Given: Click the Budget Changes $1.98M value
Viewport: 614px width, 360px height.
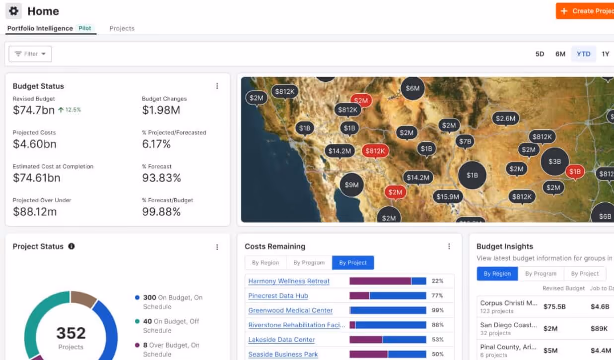Looking at the screenshot, I should pos(161,110).
